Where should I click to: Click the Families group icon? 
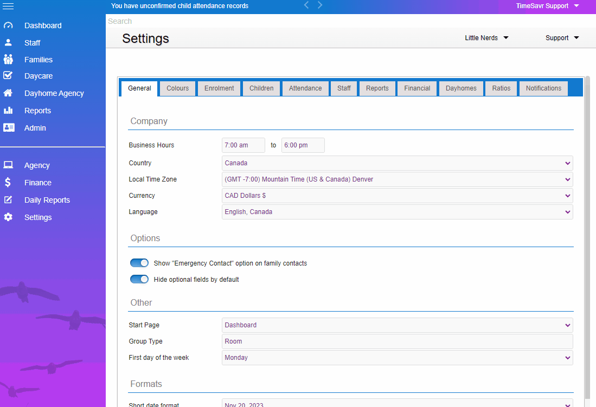pos(8,59)
